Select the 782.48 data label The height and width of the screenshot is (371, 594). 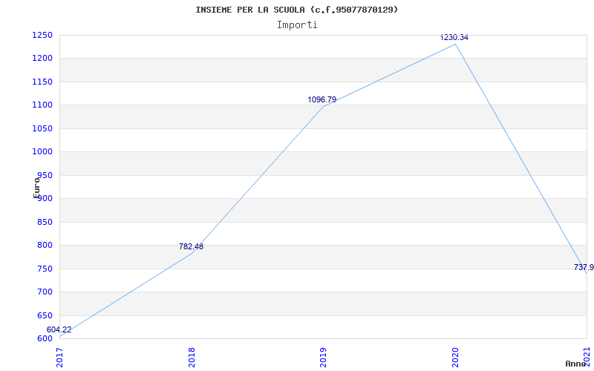(x=191, y=246)
